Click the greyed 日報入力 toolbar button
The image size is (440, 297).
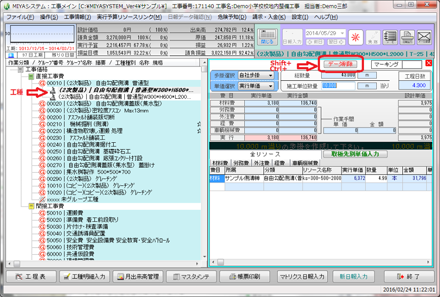point(292,37)
